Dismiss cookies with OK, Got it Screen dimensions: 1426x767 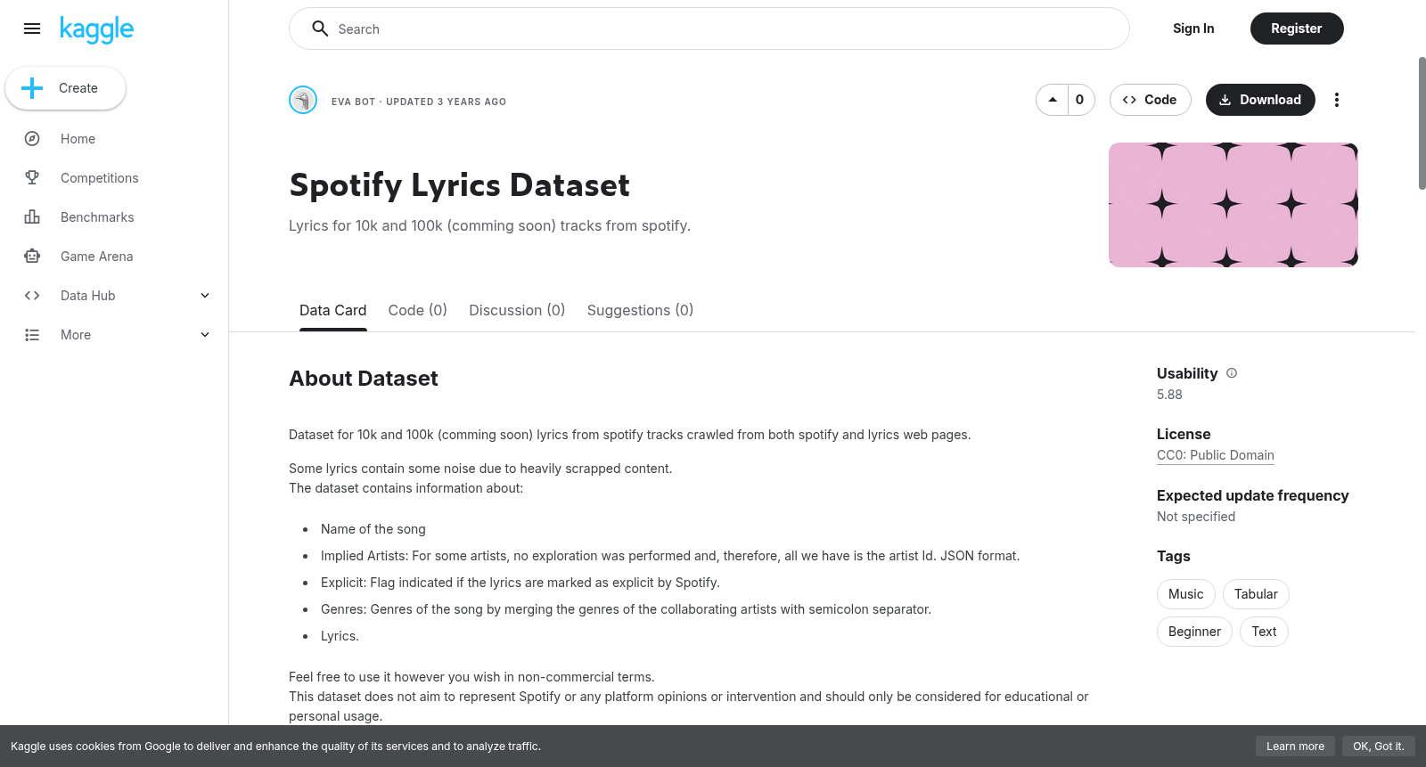click(1378, 747)
